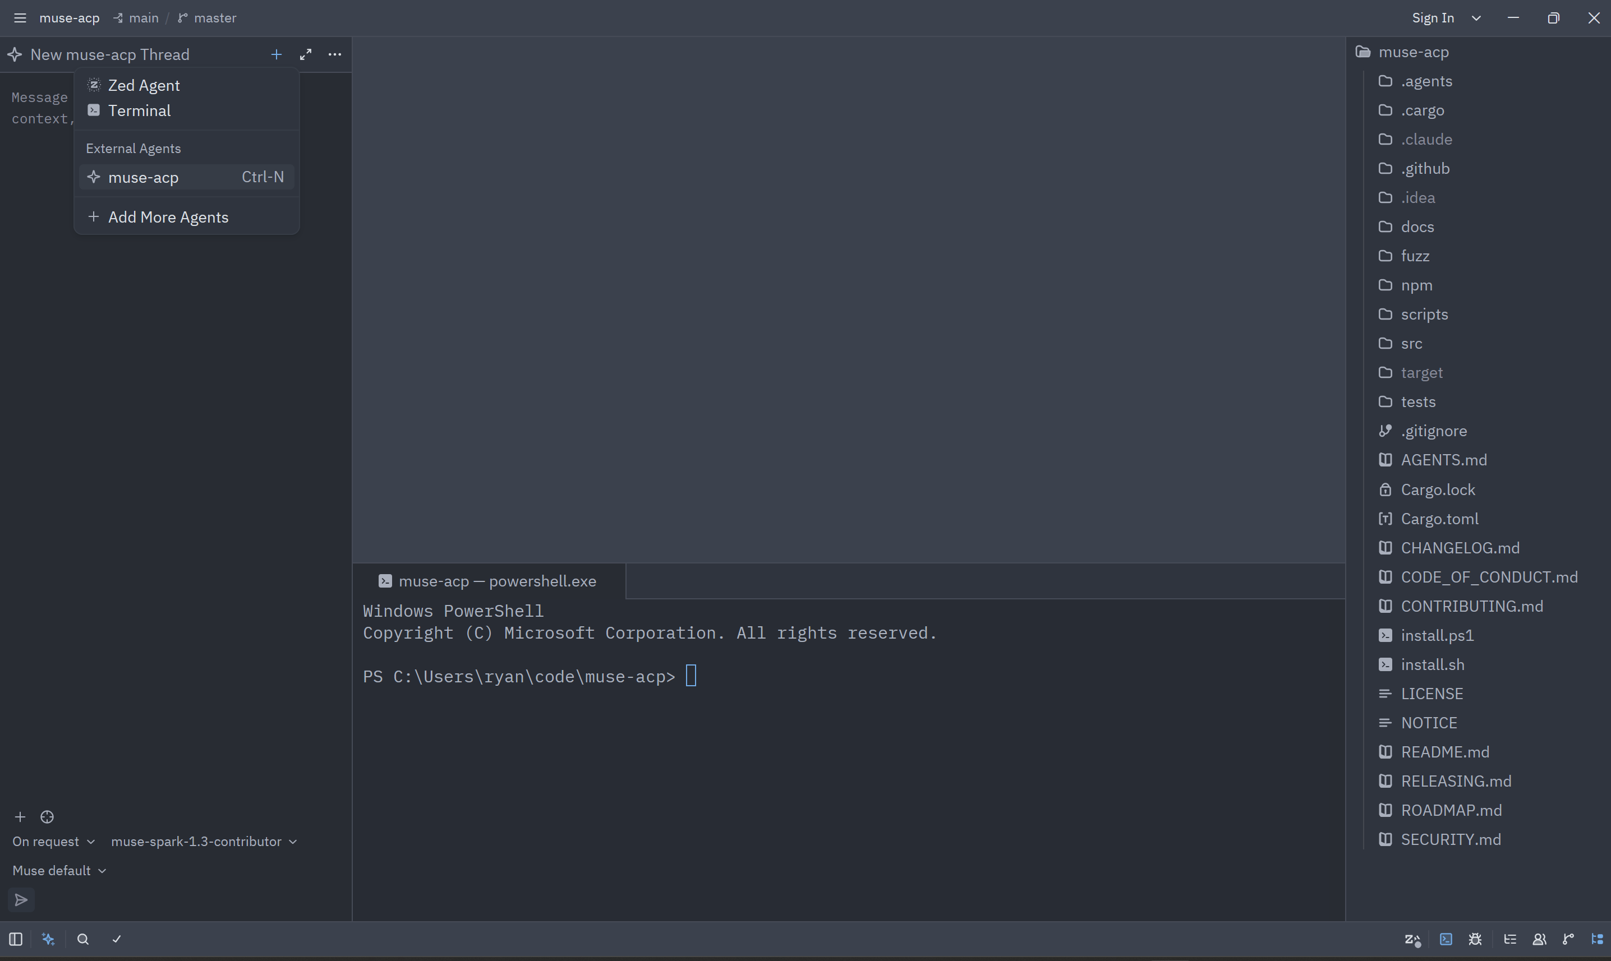Image resolution: width=1611 pixels, height=961 pixels.
Task: Toggle the outline panel icon
Action: pos(1511,940)
